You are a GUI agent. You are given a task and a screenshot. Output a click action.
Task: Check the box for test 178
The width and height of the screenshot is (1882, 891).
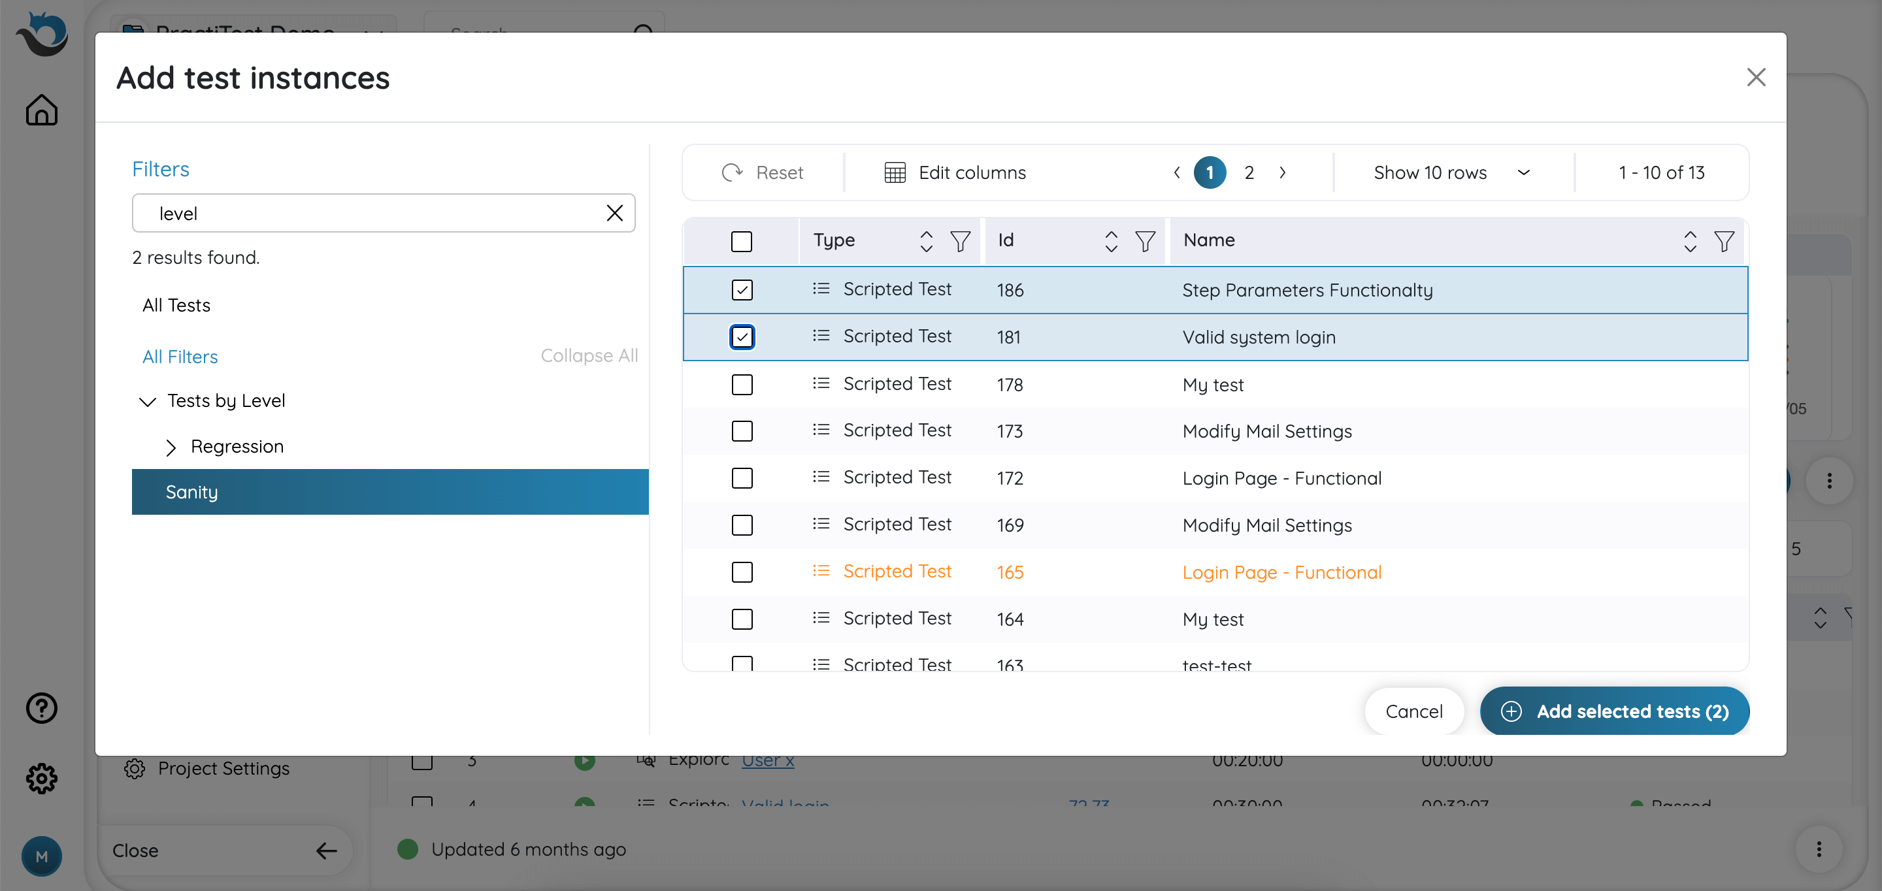(x=742, y=384)
